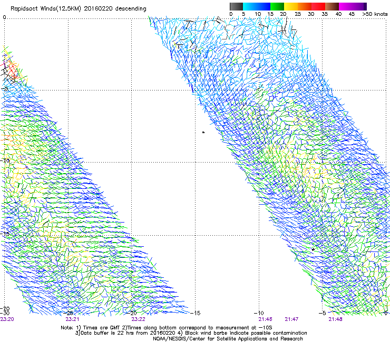Click the brown 35-40 knots legend swatch
This screenshot has height=342, width=390.
pos(332,6)
